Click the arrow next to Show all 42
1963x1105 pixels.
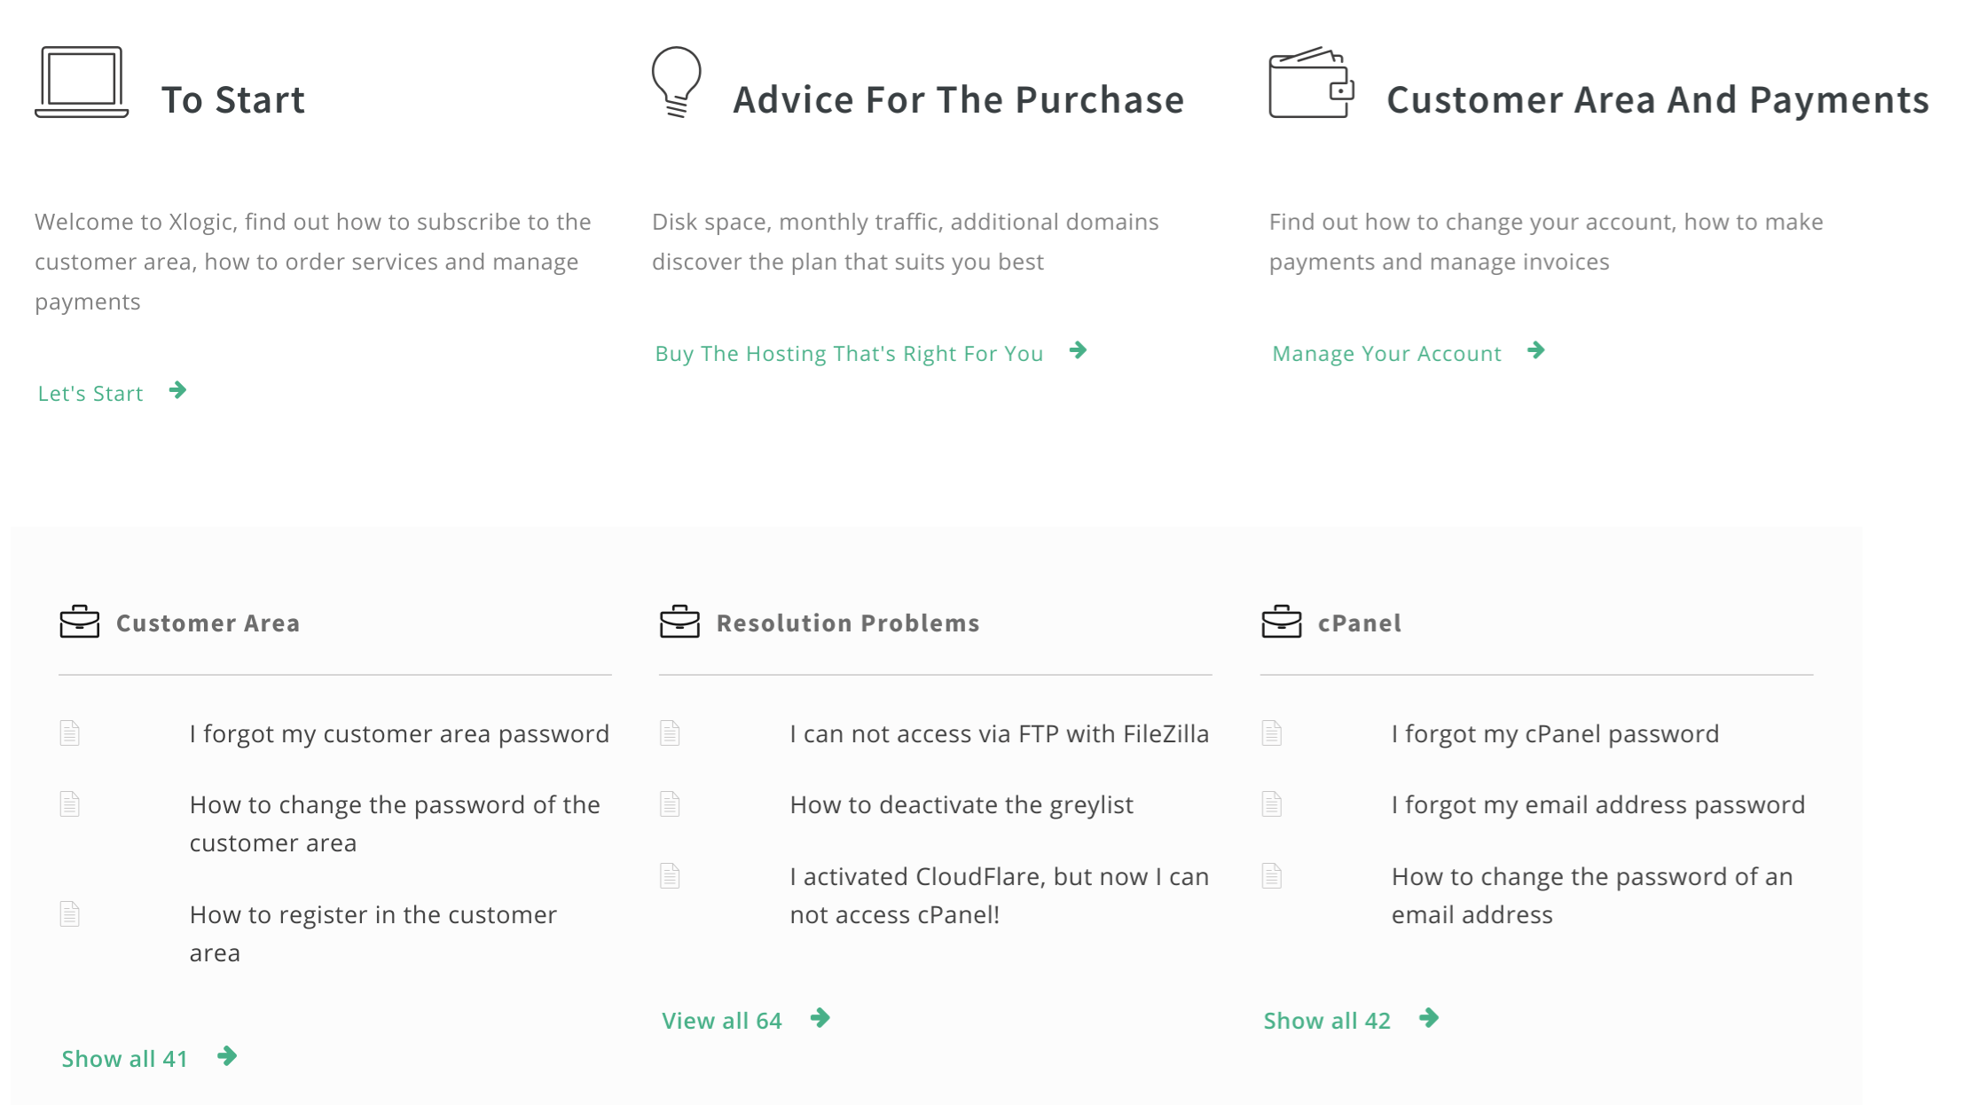tap(1429, 1018)
